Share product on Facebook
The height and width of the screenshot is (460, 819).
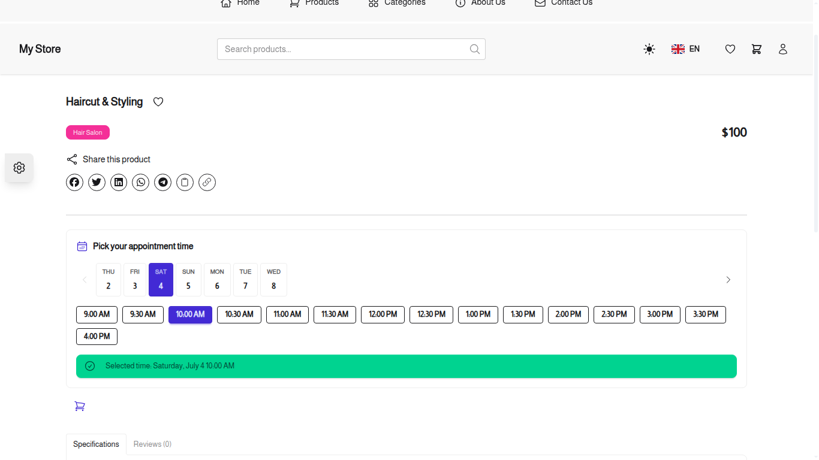click(x=74, y=182)
